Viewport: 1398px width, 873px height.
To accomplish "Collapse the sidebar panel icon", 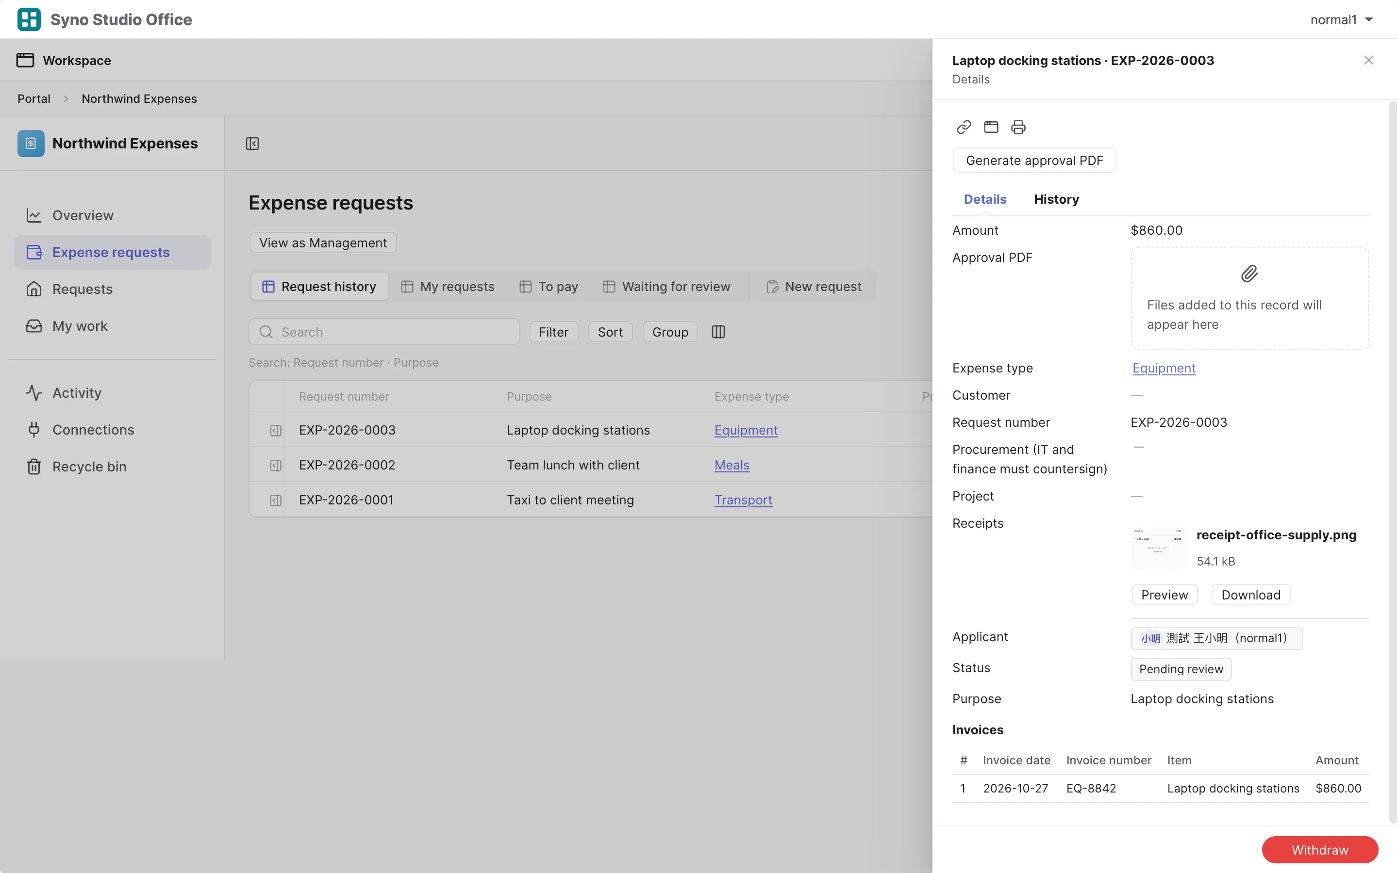I will pos(252,143).
